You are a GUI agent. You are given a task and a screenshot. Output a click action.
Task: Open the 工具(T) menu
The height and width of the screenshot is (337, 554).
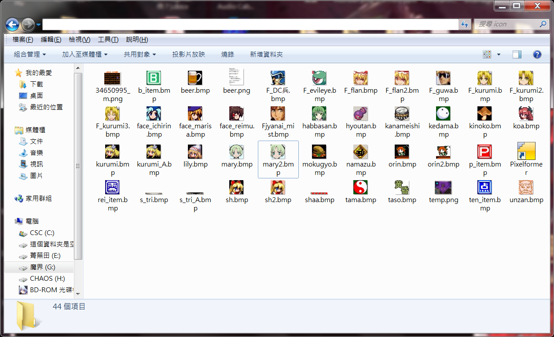108,40
